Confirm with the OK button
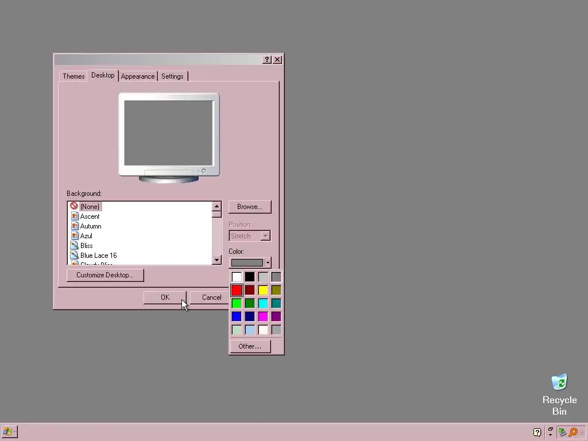This screenshot has height=441, width=588. [x=165, y=297]
